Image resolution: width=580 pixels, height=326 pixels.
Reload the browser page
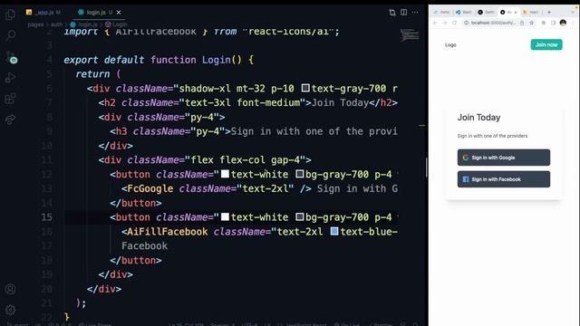click(x=455, y=23)
